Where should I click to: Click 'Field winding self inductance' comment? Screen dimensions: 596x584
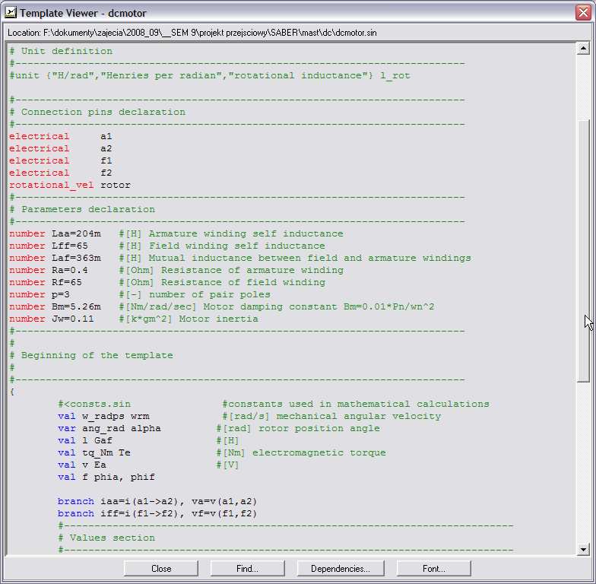[x=237, y=246]
